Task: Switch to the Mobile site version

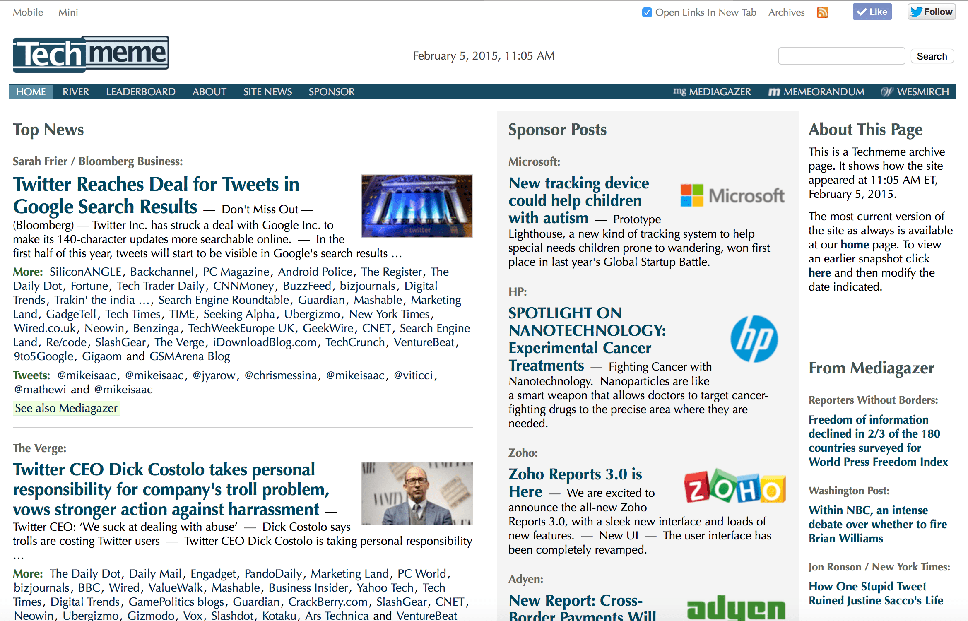Action: point(28,12)
